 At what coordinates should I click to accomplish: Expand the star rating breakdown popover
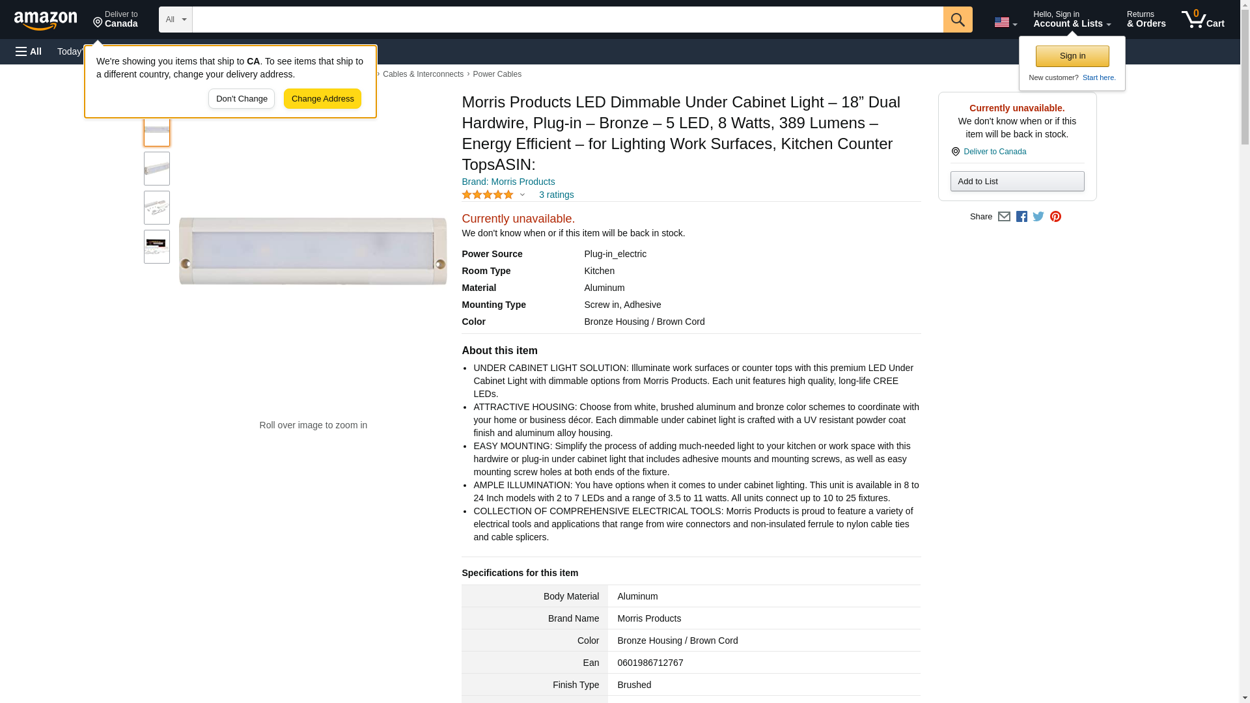[522, 195]
